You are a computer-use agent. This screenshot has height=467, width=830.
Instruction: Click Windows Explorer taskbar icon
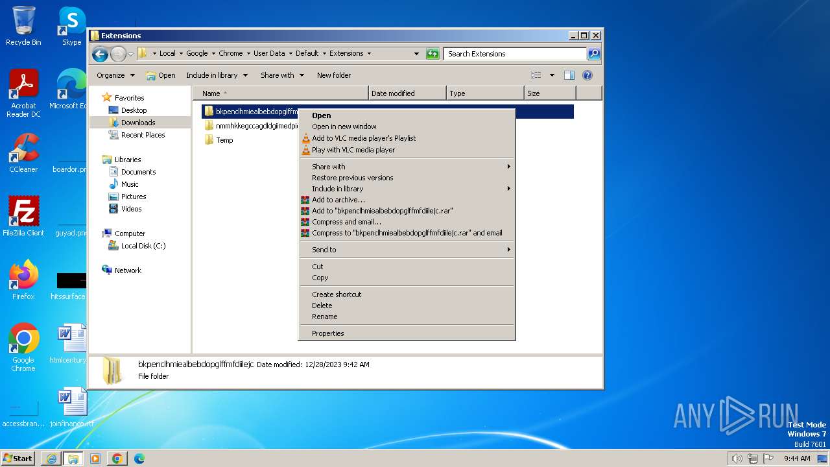[x=73, y=459]
